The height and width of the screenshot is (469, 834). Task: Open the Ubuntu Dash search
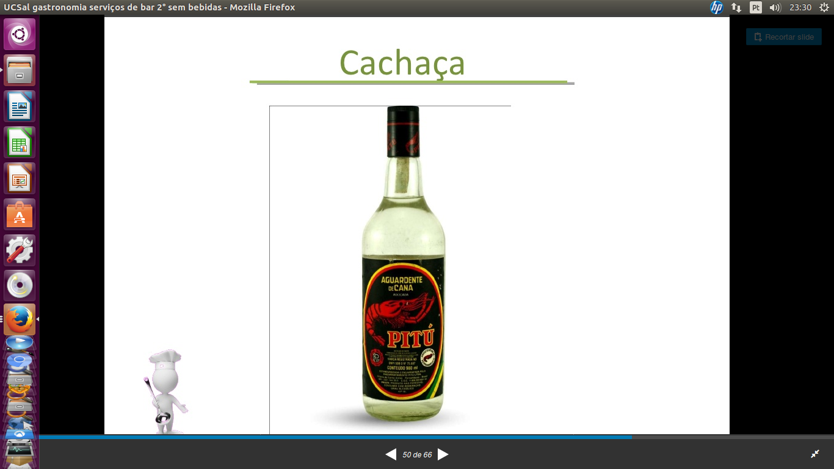coord(20,34)
